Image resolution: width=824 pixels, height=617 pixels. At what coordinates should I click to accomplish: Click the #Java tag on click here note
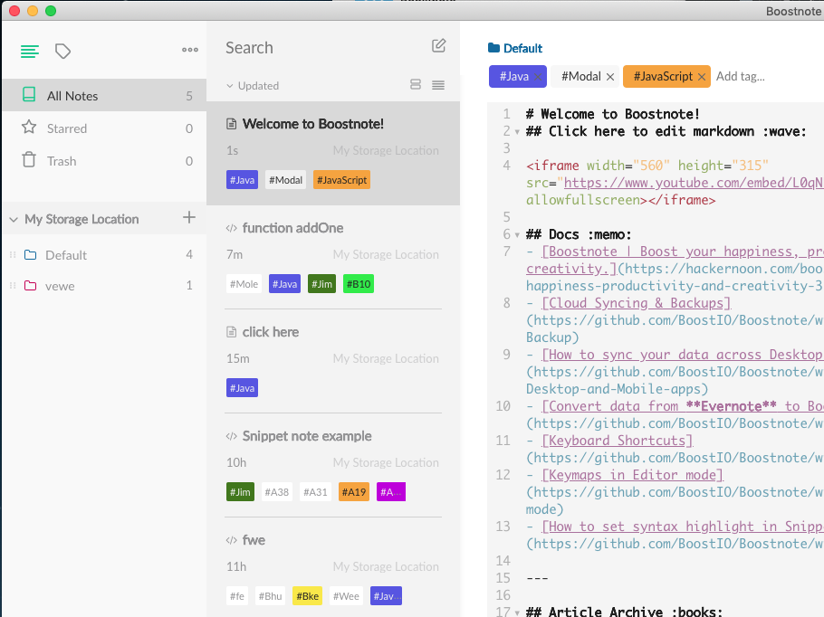(x=243, y=388)
